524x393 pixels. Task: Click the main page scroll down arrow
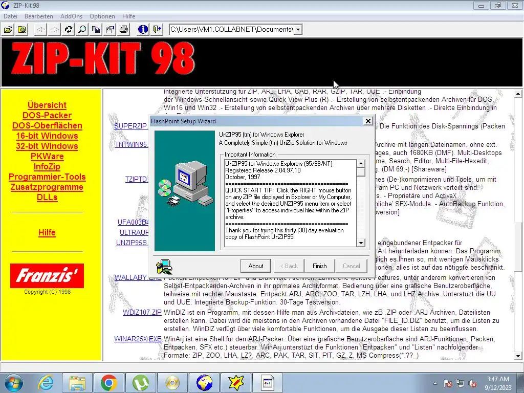pyautogui.click(x=518, y=356)
